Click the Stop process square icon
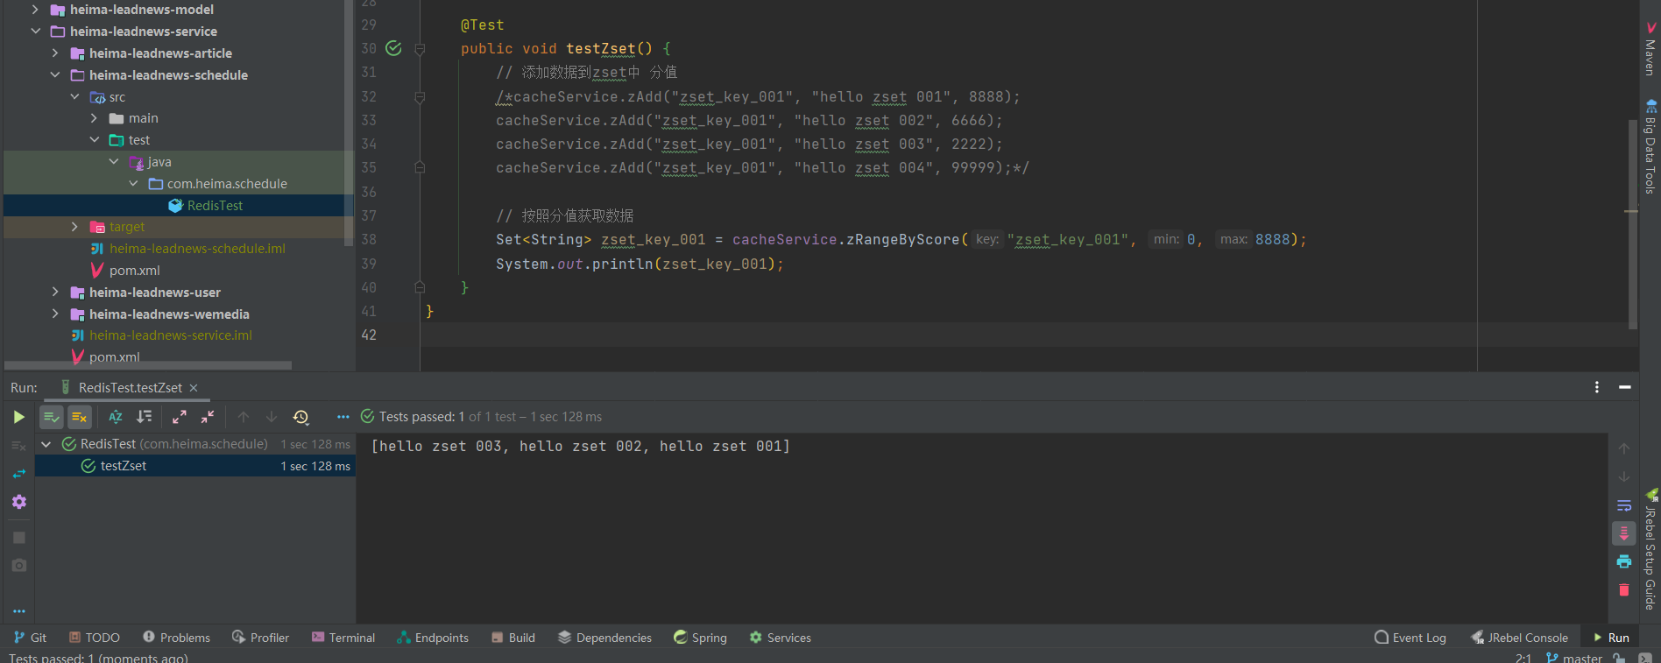 pyautogui.click(x=18, y=537)
